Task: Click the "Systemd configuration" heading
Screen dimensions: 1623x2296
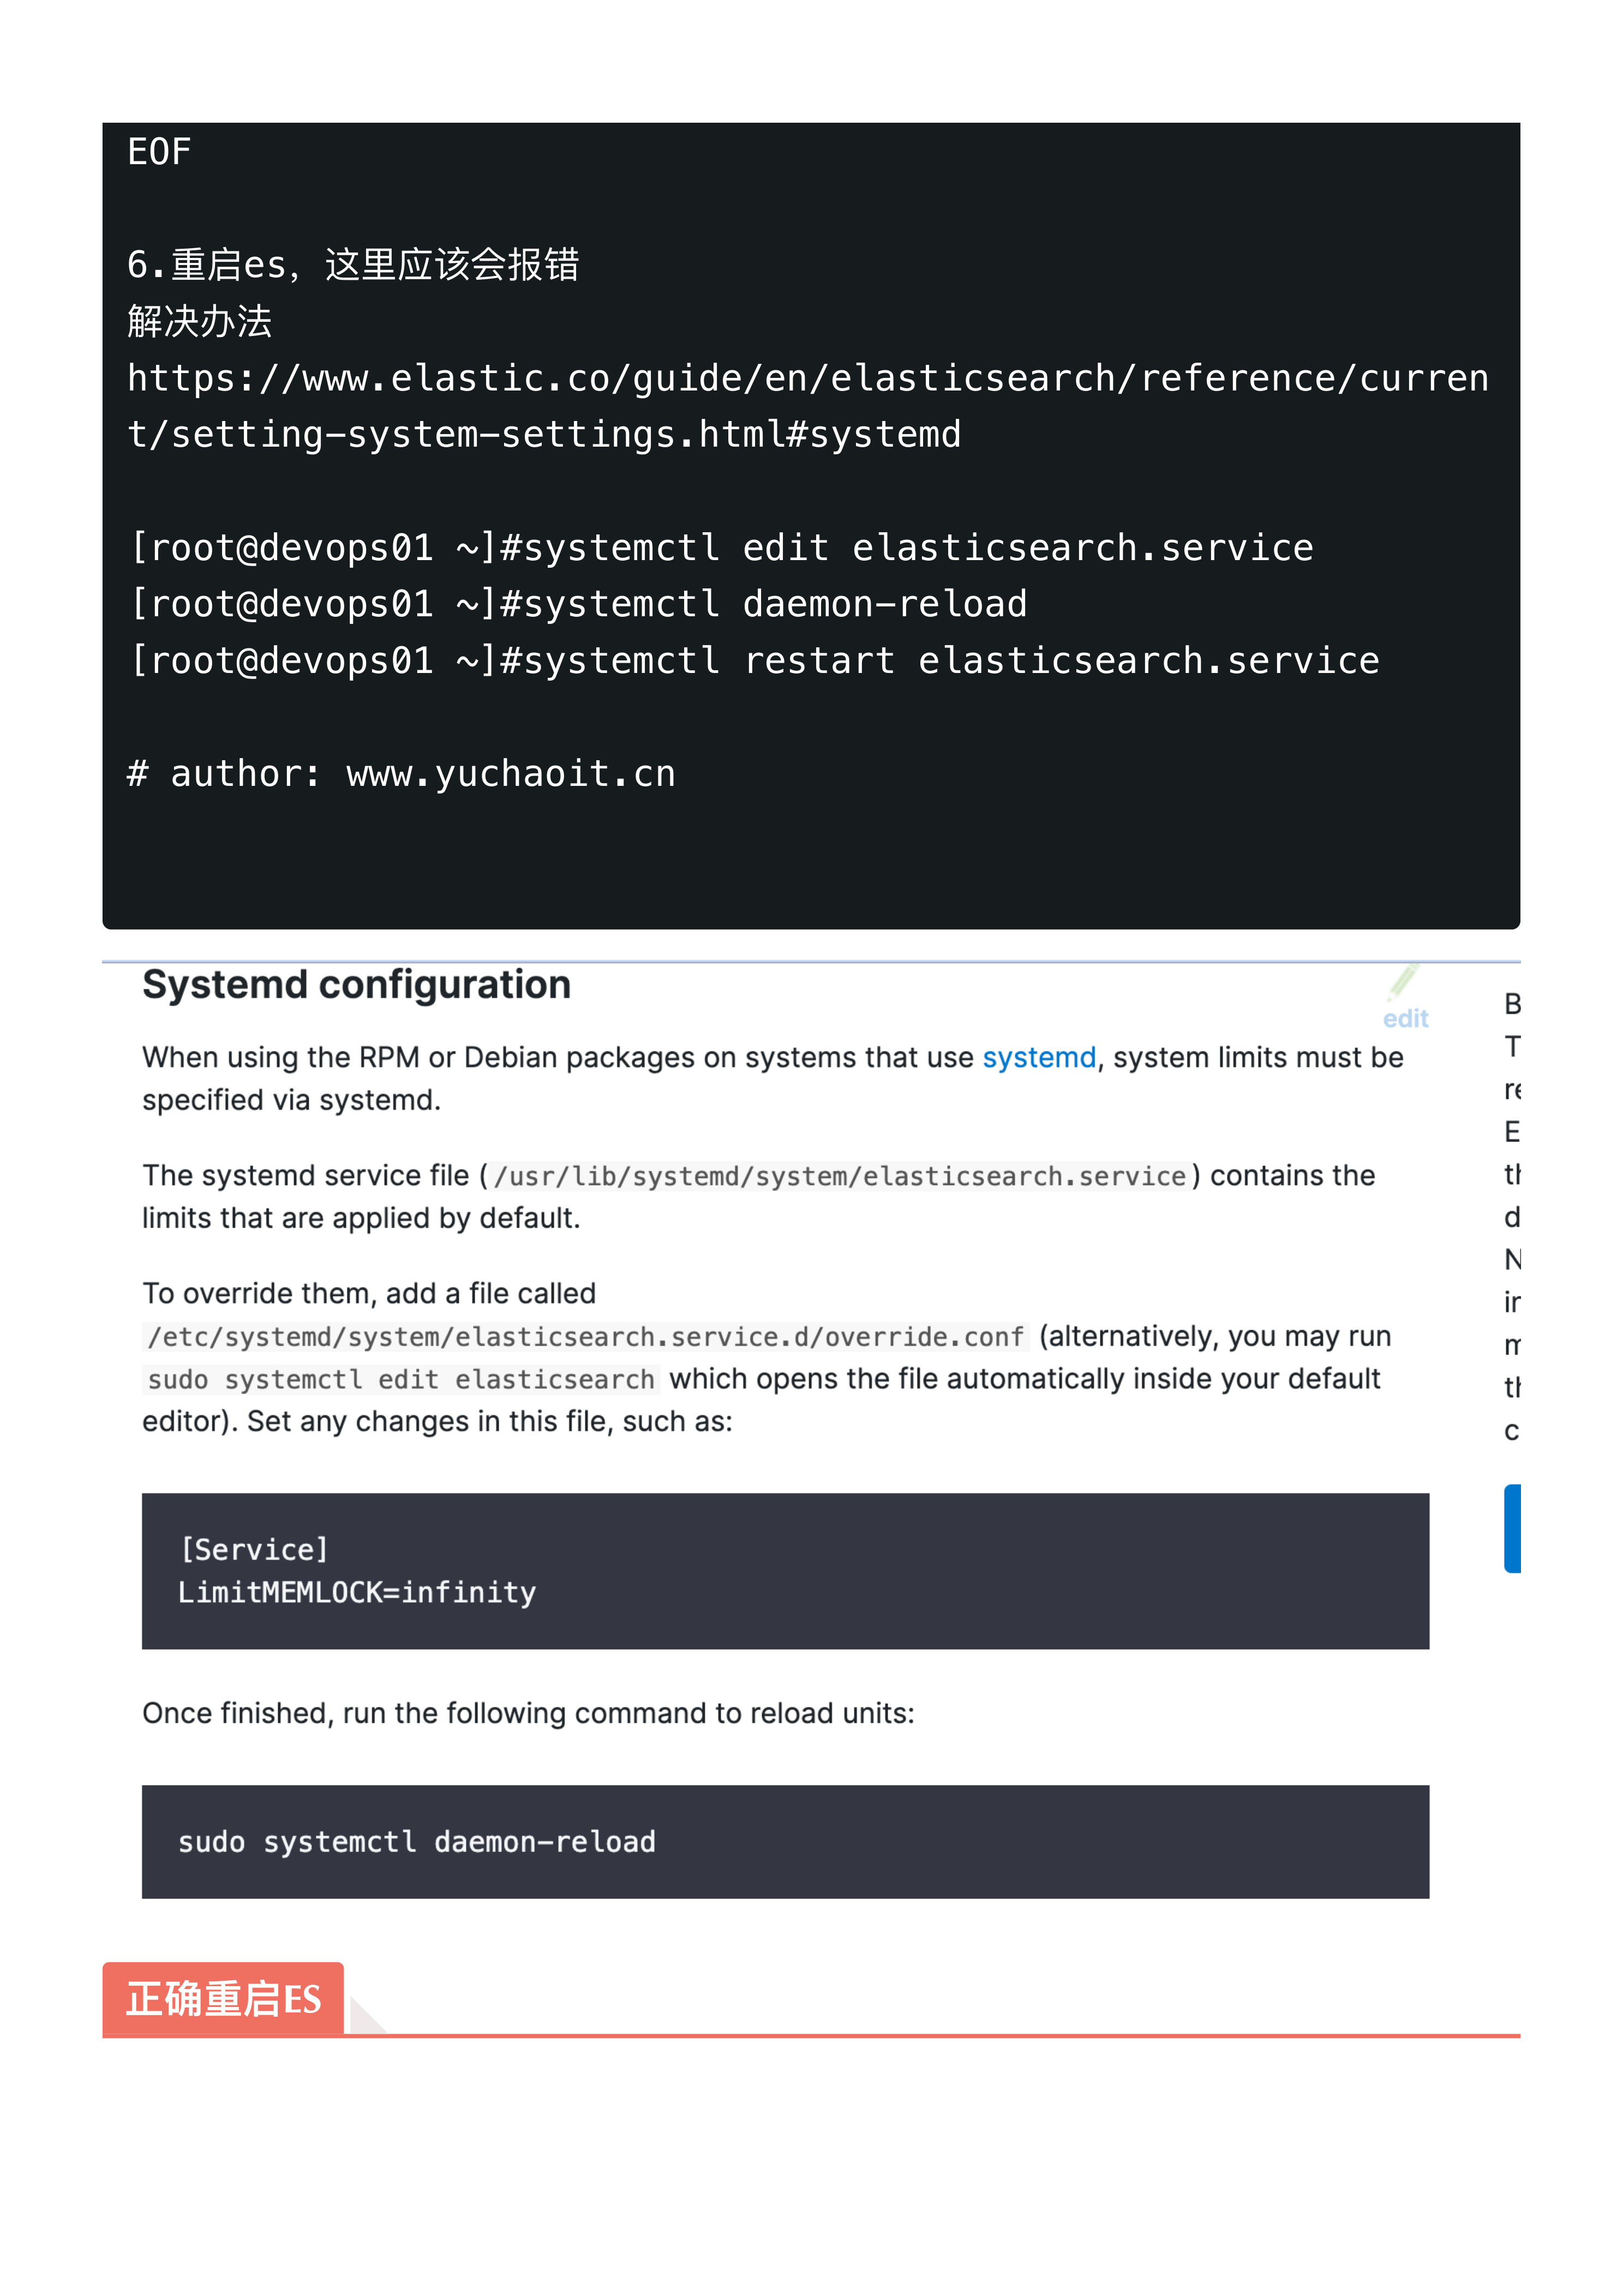Action: click(x=356, y=985)
